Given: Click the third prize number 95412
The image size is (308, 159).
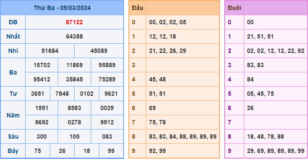Looking at the screenshot, I should click(x=42, y=79).
